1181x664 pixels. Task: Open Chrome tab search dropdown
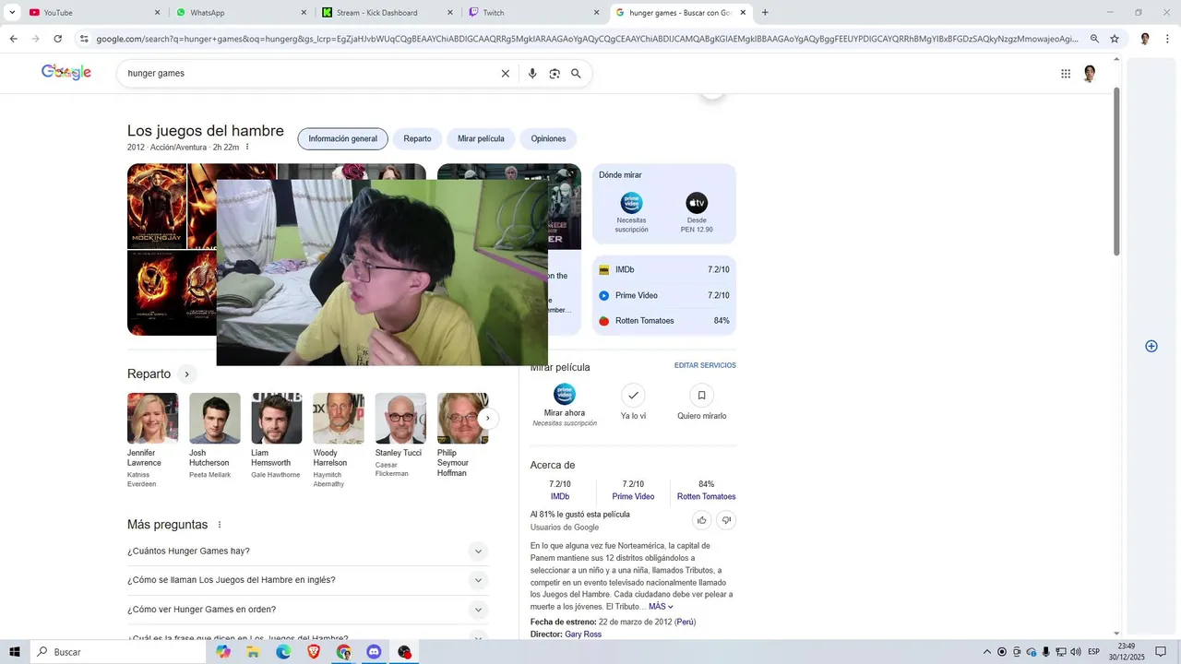click(12, 13)
